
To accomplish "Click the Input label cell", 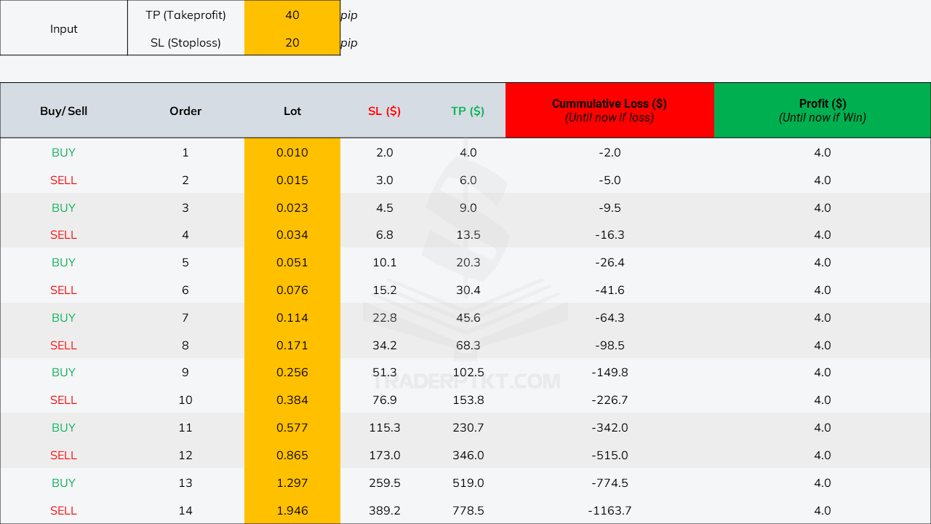I will [x=64, y=28].
